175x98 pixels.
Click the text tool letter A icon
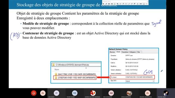[x=138, y=4]
